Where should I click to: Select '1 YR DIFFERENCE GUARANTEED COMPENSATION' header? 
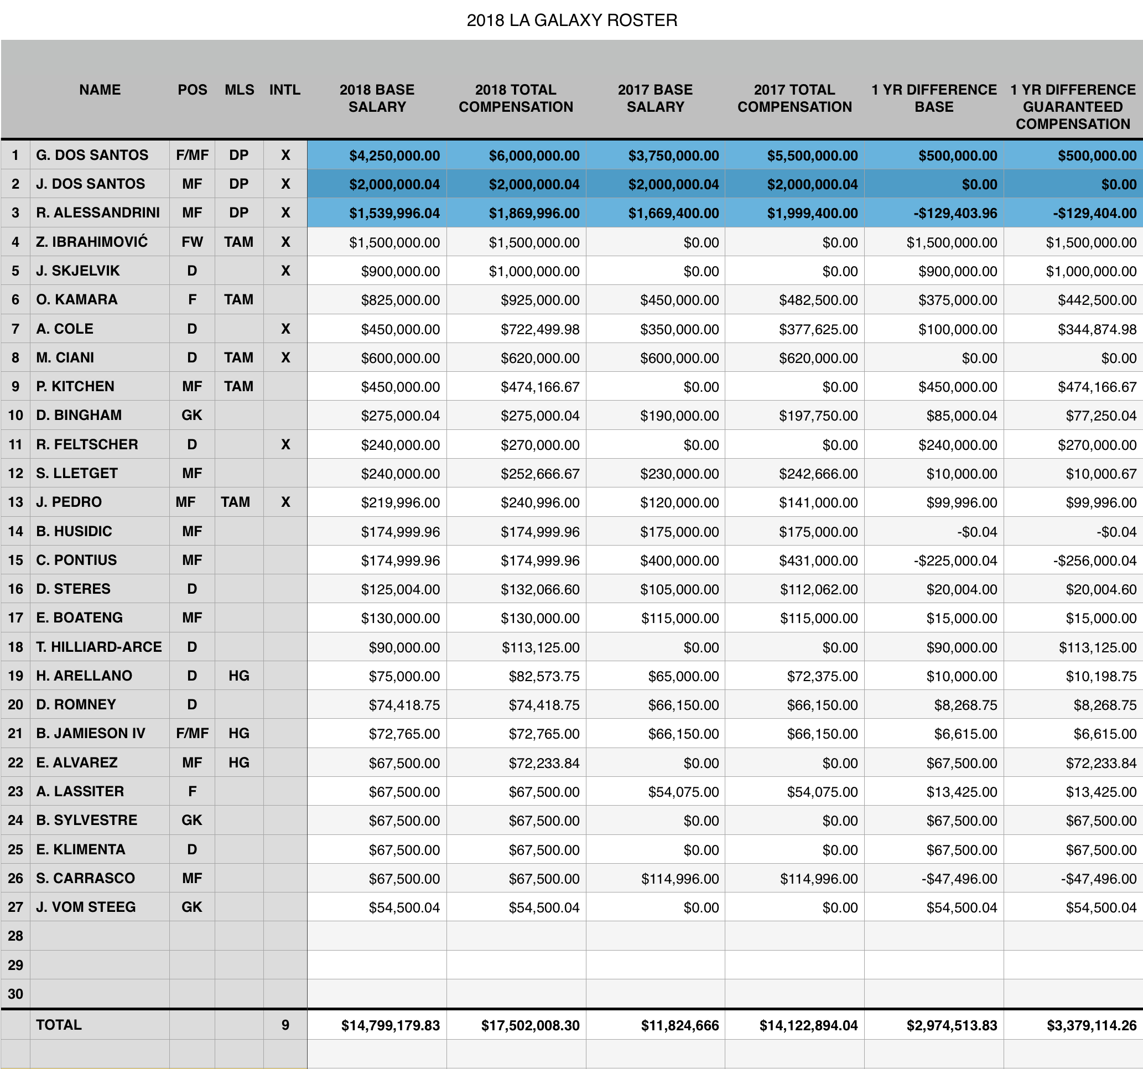pyautogui.click(x=1073, y=107)
